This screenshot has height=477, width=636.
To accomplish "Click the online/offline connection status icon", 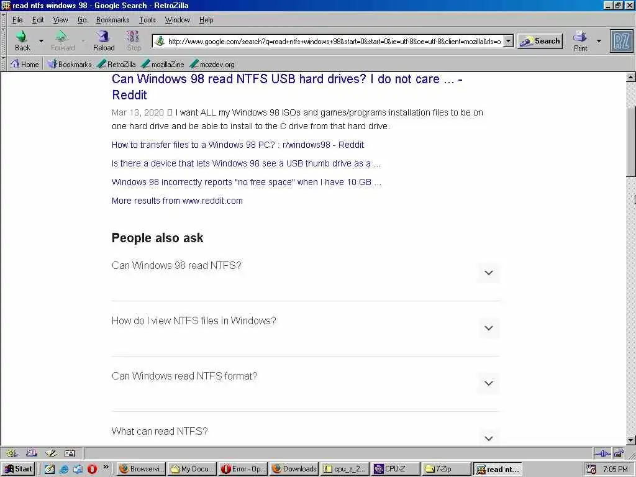I will click(602, 453).
